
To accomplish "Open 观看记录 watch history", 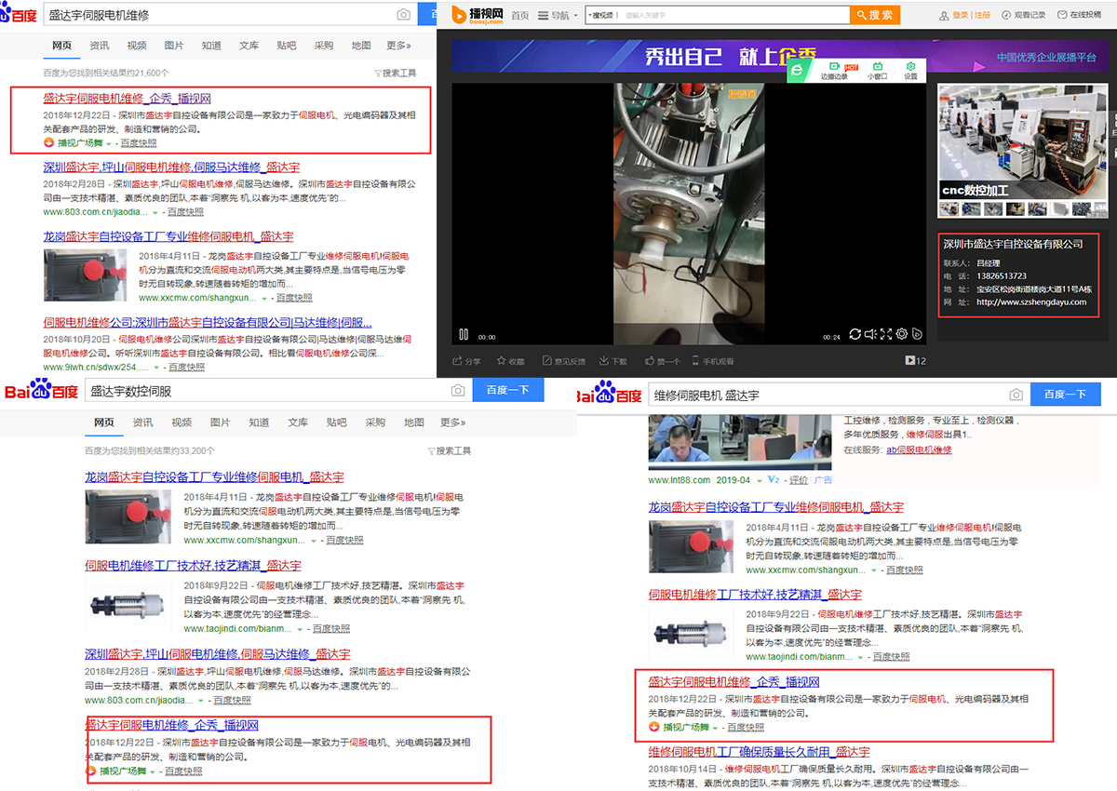I will tap(1024, 16).
